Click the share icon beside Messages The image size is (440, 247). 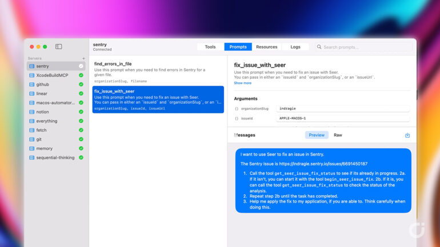pos(407,135)
